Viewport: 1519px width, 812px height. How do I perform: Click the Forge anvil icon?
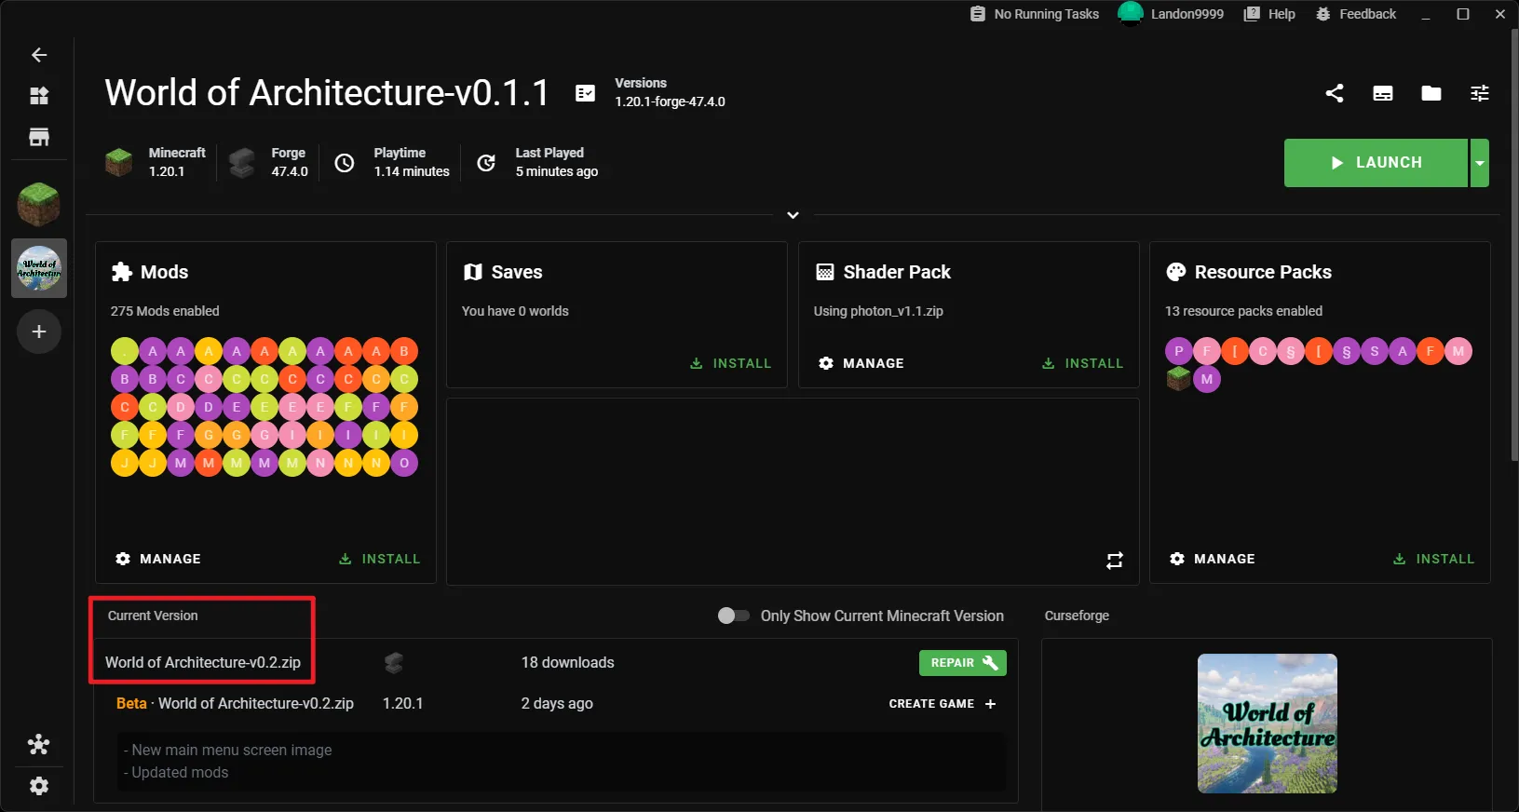coord(242,163)
